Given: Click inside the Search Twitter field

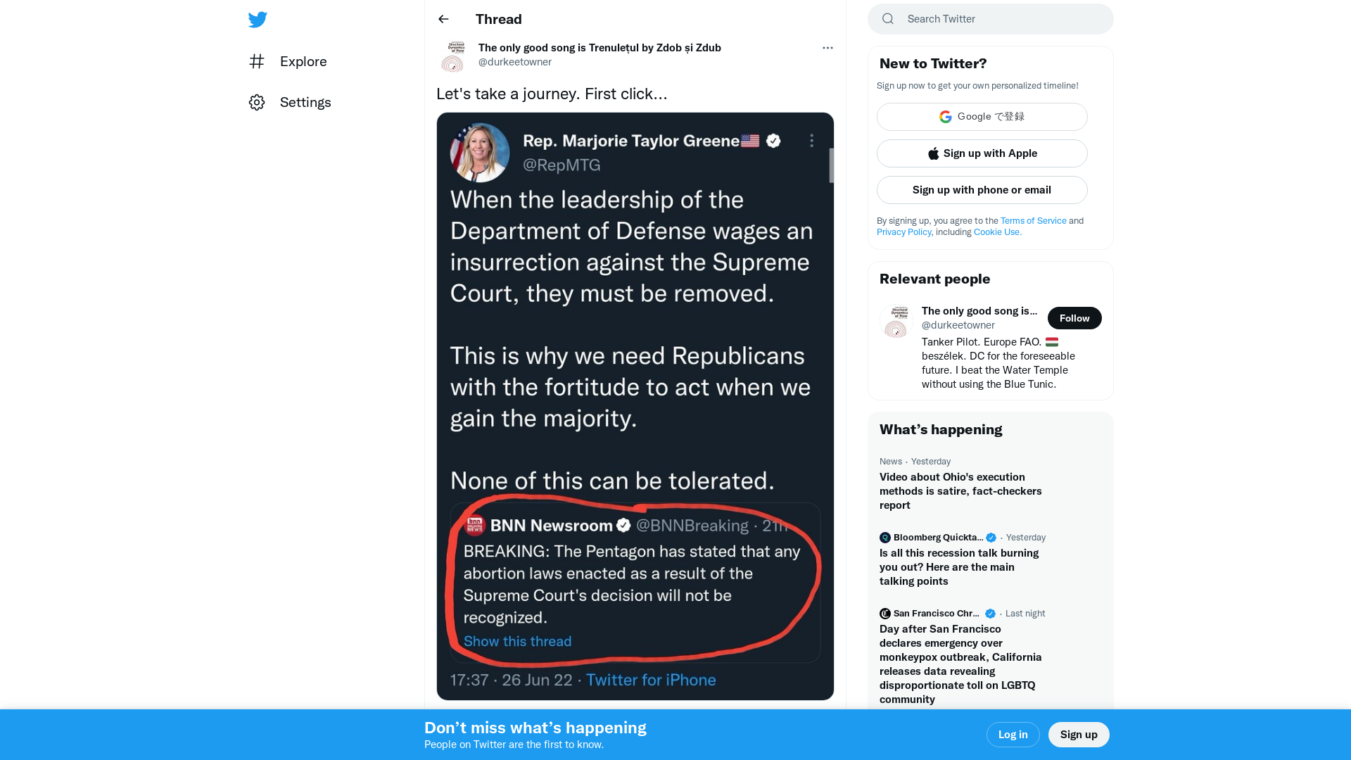Looking at the screenshot, I should click(999, 19).
